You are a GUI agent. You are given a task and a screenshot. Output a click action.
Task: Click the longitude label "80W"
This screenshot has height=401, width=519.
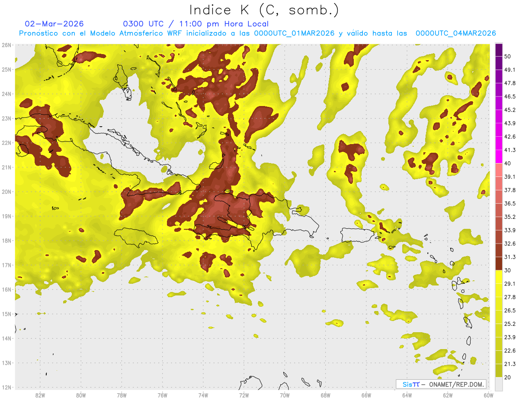point(80,395)
